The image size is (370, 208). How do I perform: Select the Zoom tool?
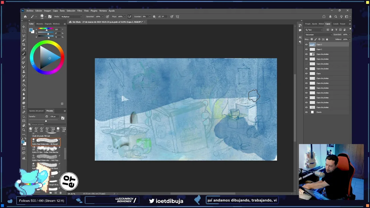tap(24, 130)
